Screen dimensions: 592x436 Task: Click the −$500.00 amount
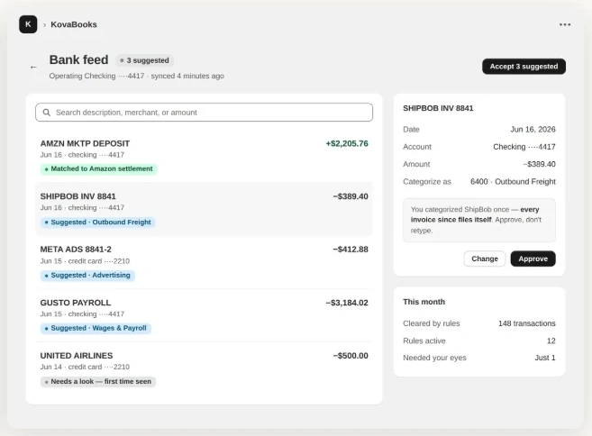coord(351,356)
